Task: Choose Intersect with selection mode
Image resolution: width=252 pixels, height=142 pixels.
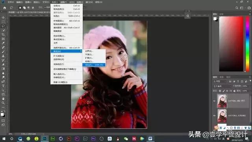Action: [x=33, y=8]
